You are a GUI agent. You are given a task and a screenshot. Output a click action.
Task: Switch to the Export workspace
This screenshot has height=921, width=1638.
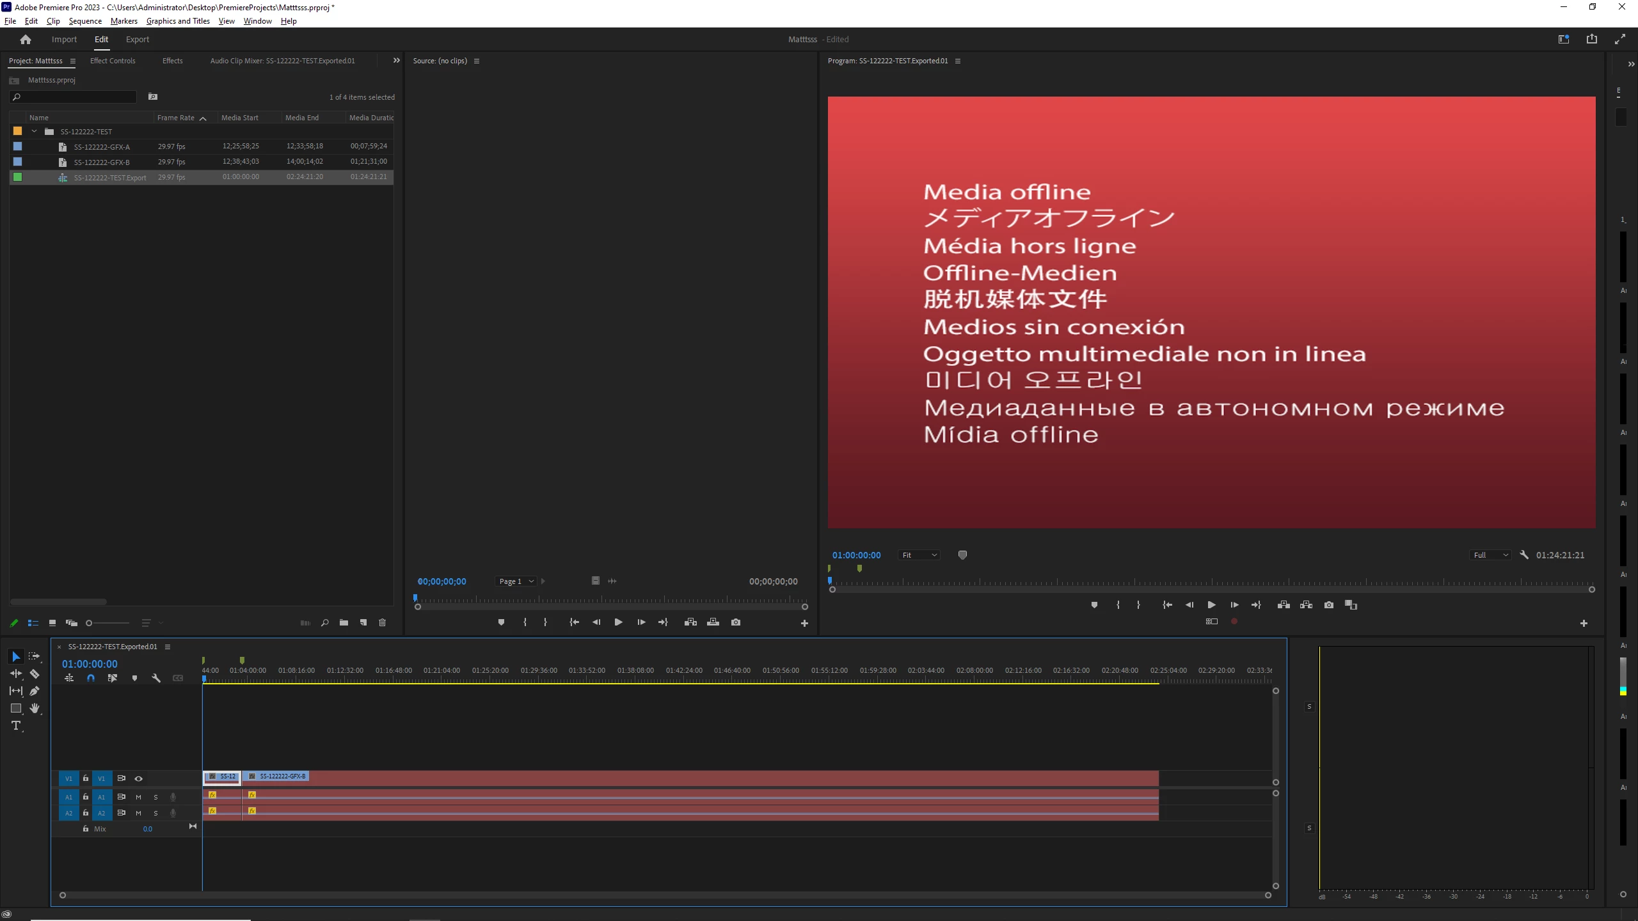(x=137, y=39)
